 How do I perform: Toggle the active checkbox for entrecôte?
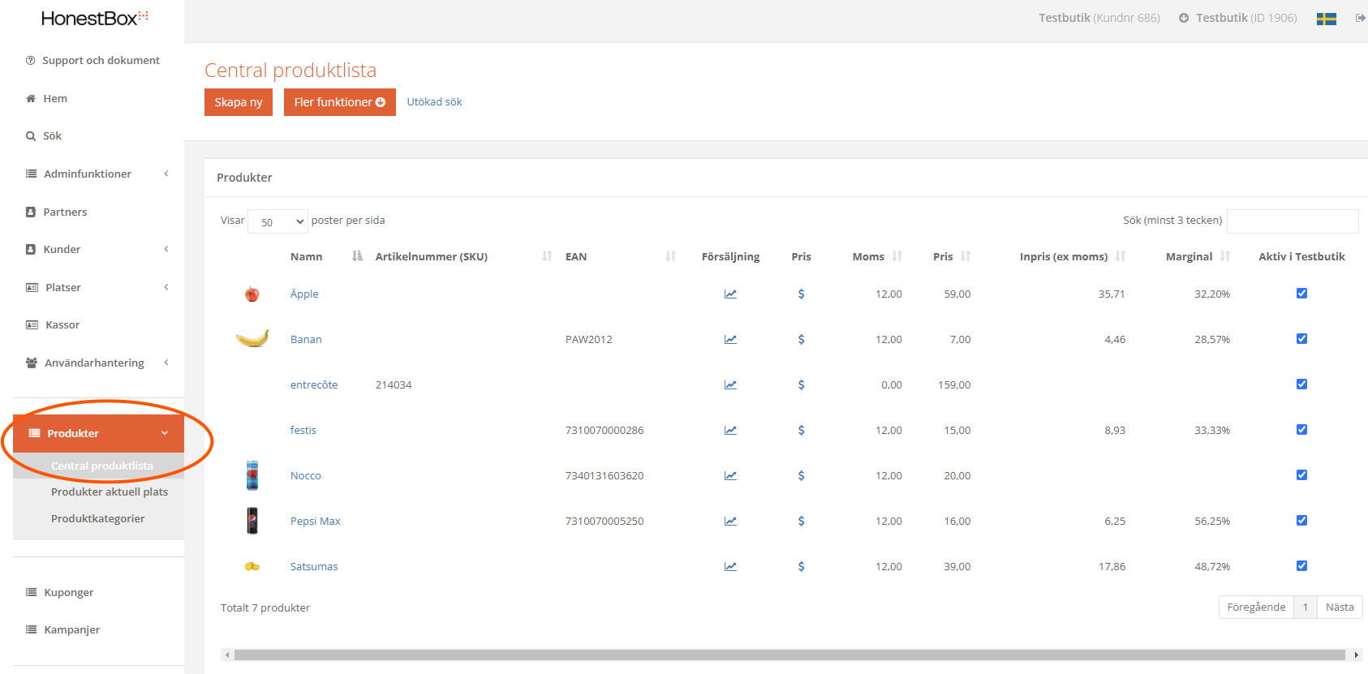click(x=1301, y=384)
